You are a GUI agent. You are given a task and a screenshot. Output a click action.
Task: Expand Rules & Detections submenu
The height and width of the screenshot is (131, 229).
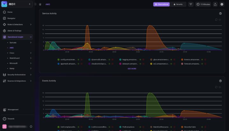(x=31, y=25)
